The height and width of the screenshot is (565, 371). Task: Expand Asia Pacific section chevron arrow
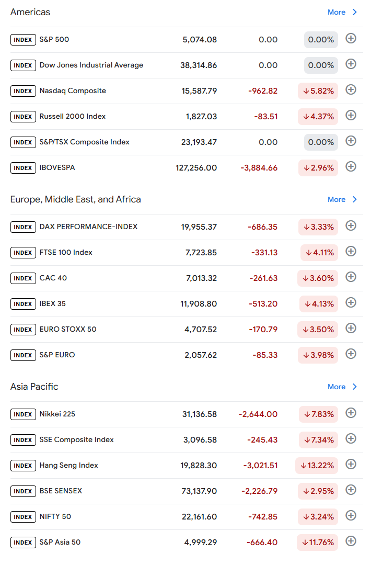(x=354, y=387)
